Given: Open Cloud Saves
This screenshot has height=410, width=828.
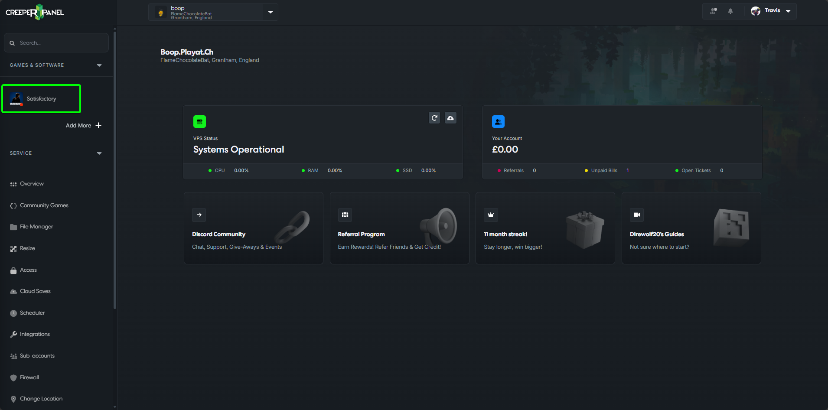Looking at the screenshot, I should (35, 291).
